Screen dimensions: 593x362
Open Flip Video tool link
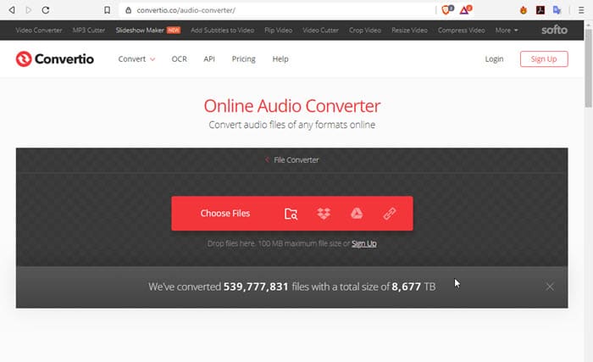(x=279, y=31)
